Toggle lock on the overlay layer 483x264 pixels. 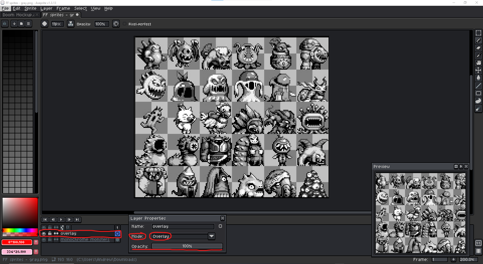coord(50,234)
